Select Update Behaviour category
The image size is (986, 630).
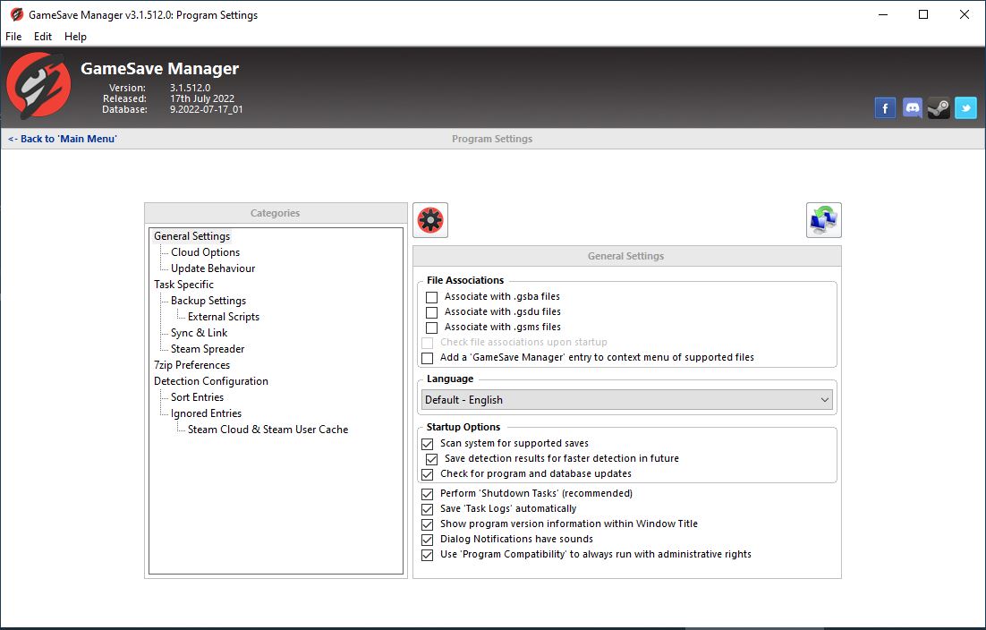click(x=213, y=268)
